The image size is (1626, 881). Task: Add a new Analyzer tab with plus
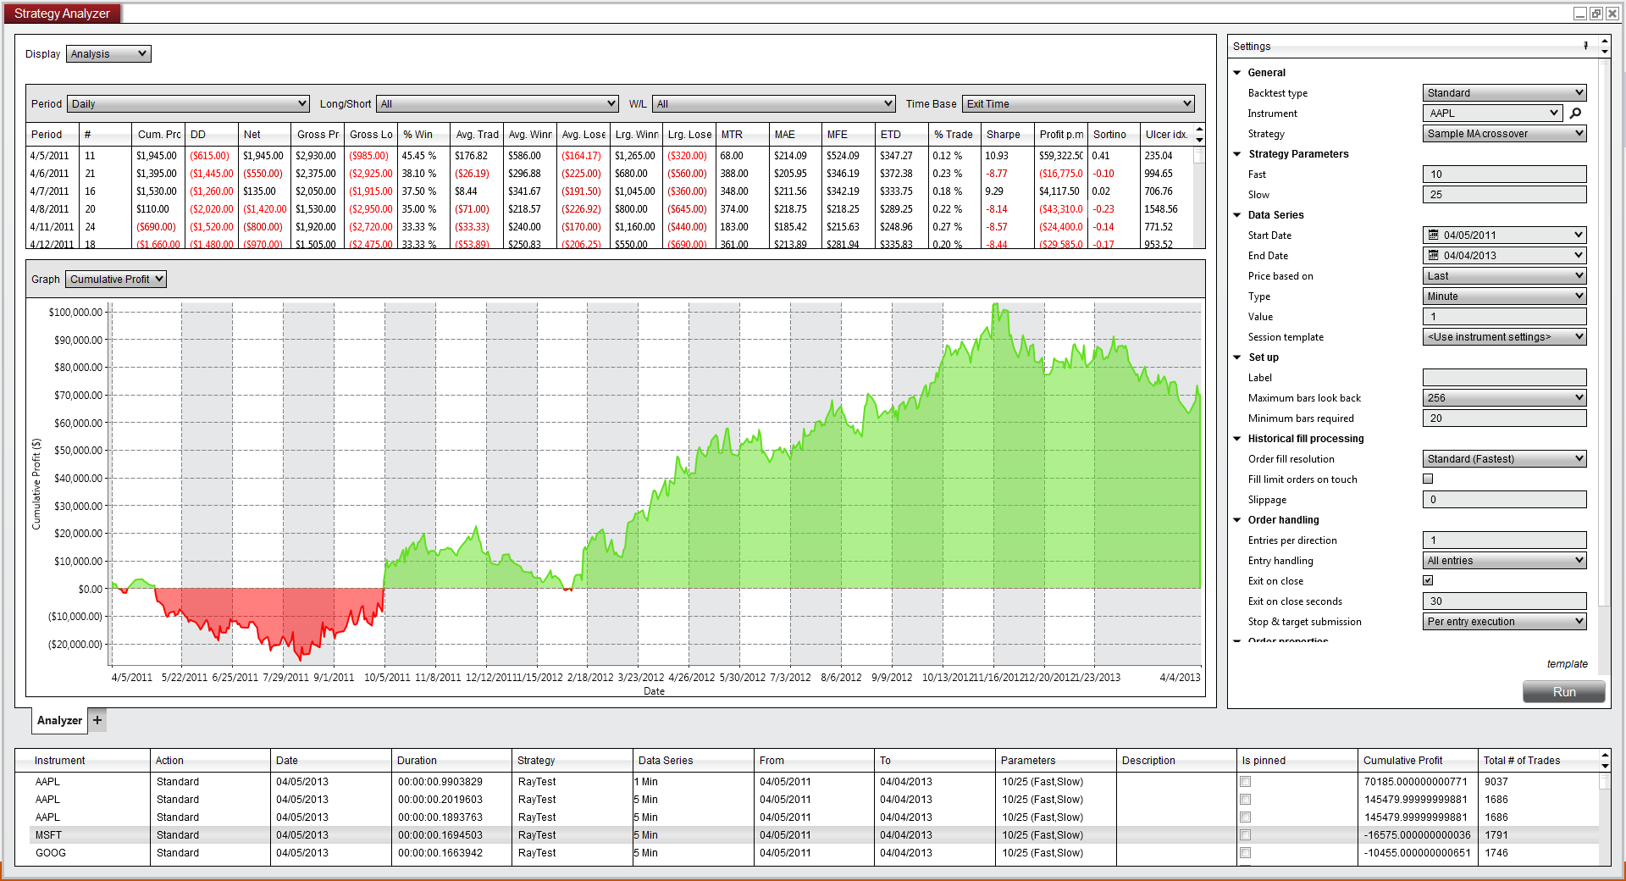click(97, 720)
